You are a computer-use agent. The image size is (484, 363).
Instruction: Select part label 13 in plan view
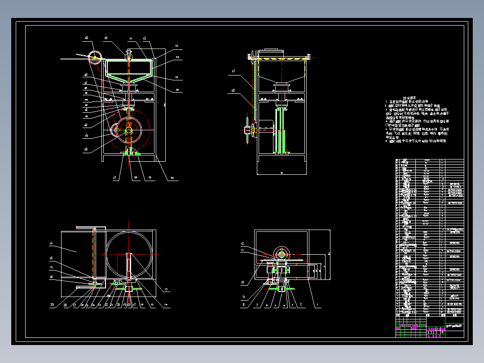(166, 289)
